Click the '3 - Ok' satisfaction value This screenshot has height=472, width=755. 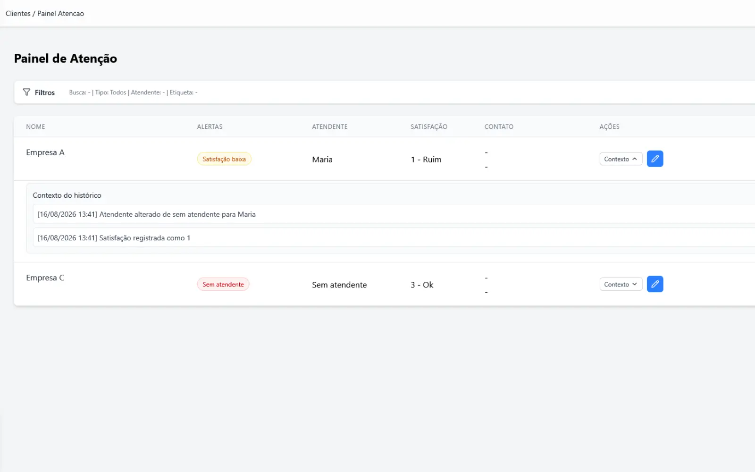422,285
